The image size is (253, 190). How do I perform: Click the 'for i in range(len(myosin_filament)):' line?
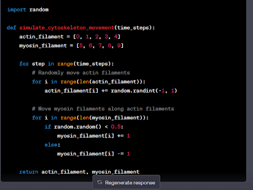90,118
